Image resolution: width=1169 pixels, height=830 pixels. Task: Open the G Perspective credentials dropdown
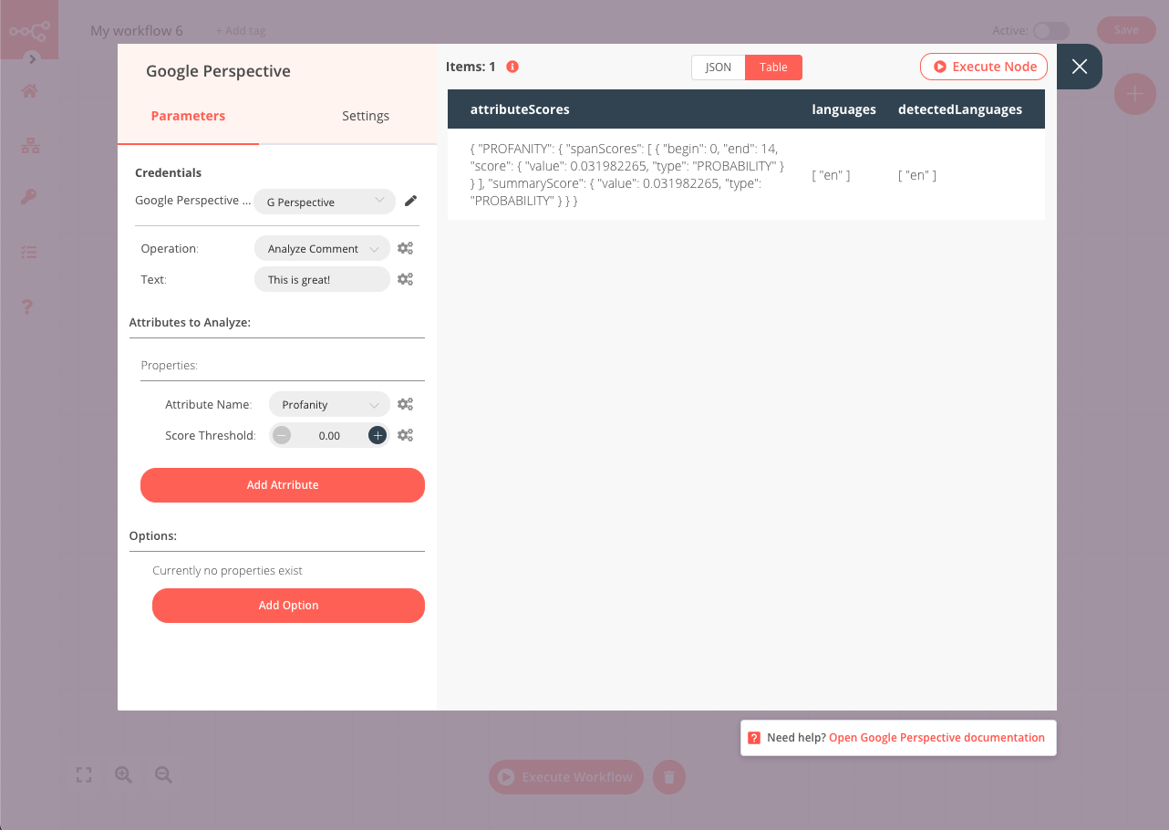325,202
